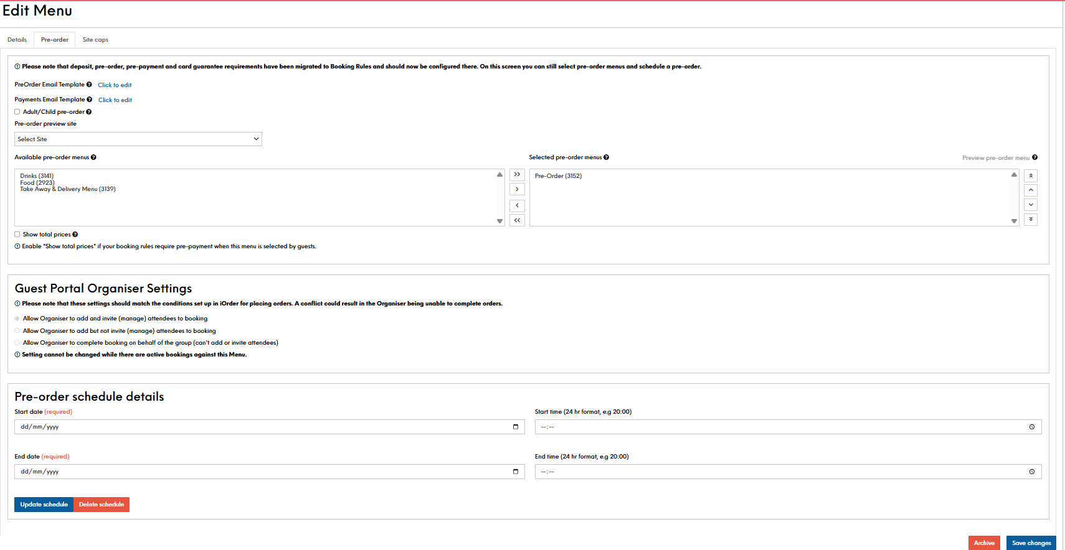Open the Start date calendar picker icon

coord(515,427)
